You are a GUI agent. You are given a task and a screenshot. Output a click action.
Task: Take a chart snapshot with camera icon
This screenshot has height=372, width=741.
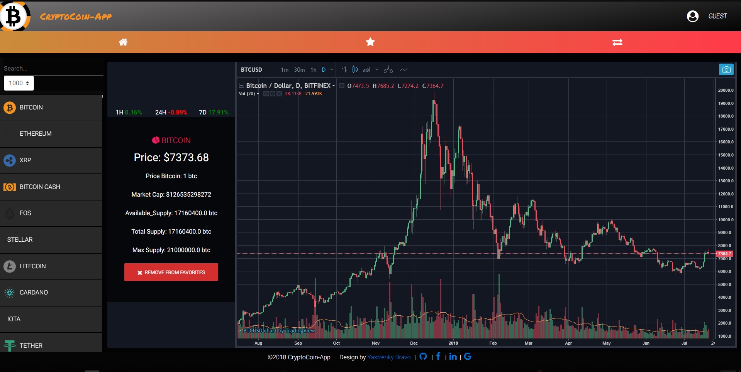(x=726, y=70)
